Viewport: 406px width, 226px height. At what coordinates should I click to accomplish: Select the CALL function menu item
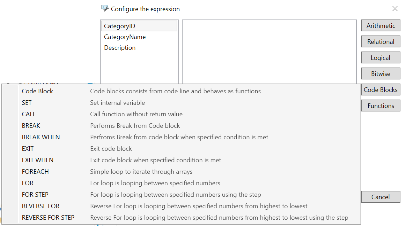pos(29,114)
